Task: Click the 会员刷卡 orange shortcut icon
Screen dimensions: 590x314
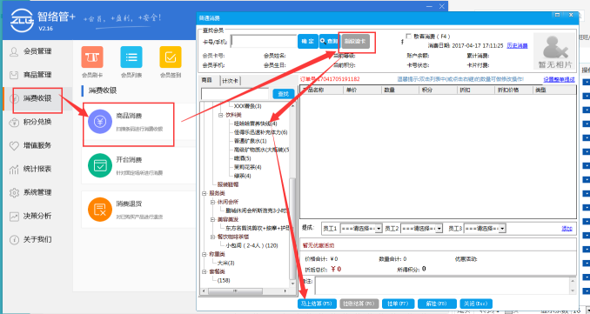Action: pyautogui.click(x=92, y=57)
